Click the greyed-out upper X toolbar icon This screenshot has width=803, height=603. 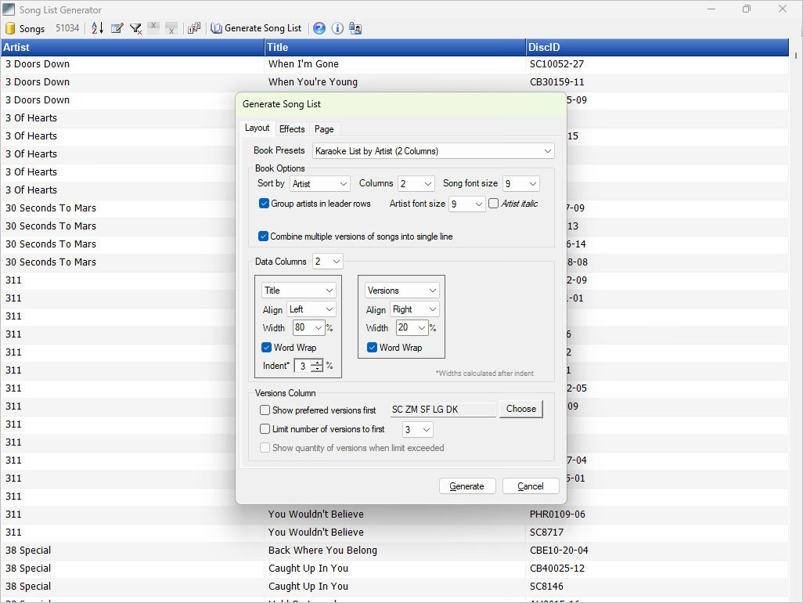(153, 27)
